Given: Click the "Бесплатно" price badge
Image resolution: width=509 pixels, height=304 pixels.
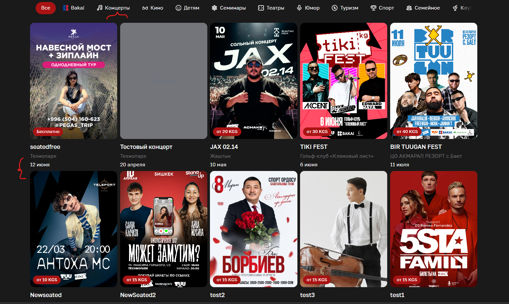Looking at the screenshot, I should pyautogui.click(x=48, y=131).
